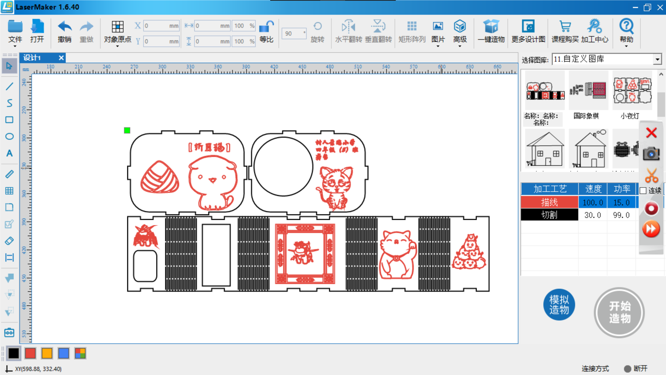Open the 加工中心 processing center
The height and width of the screenshot is (375, 666).
pos(595,32)
